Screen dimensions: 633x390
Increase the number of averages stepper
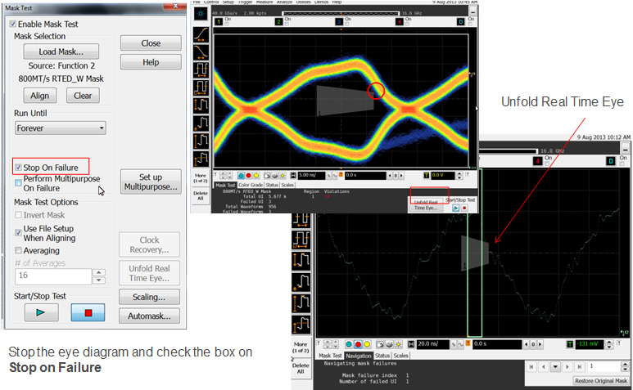(x=99, y=273)
